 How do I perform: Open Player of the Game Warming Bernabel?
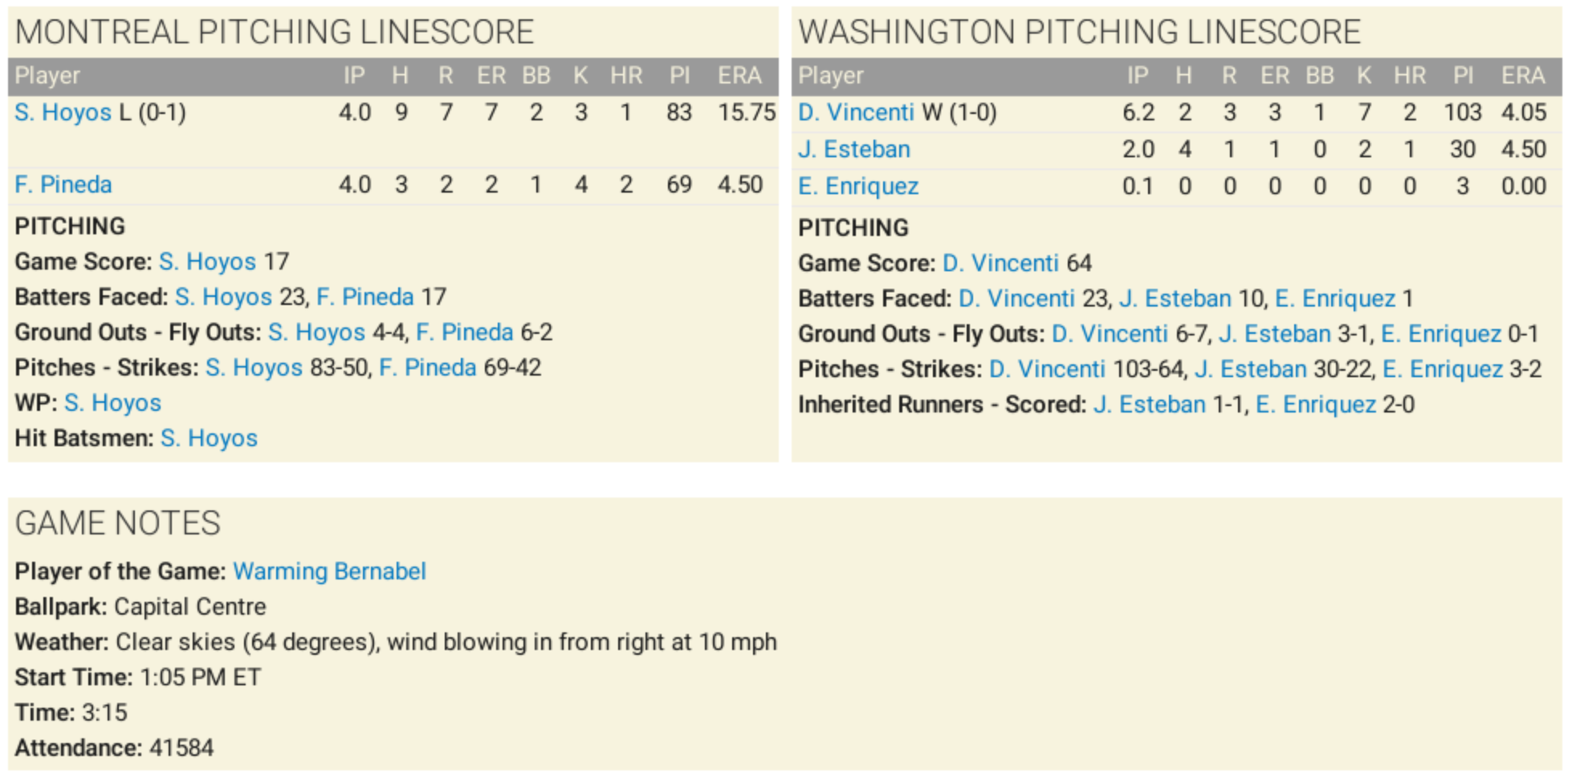click(x=329, y=571)
